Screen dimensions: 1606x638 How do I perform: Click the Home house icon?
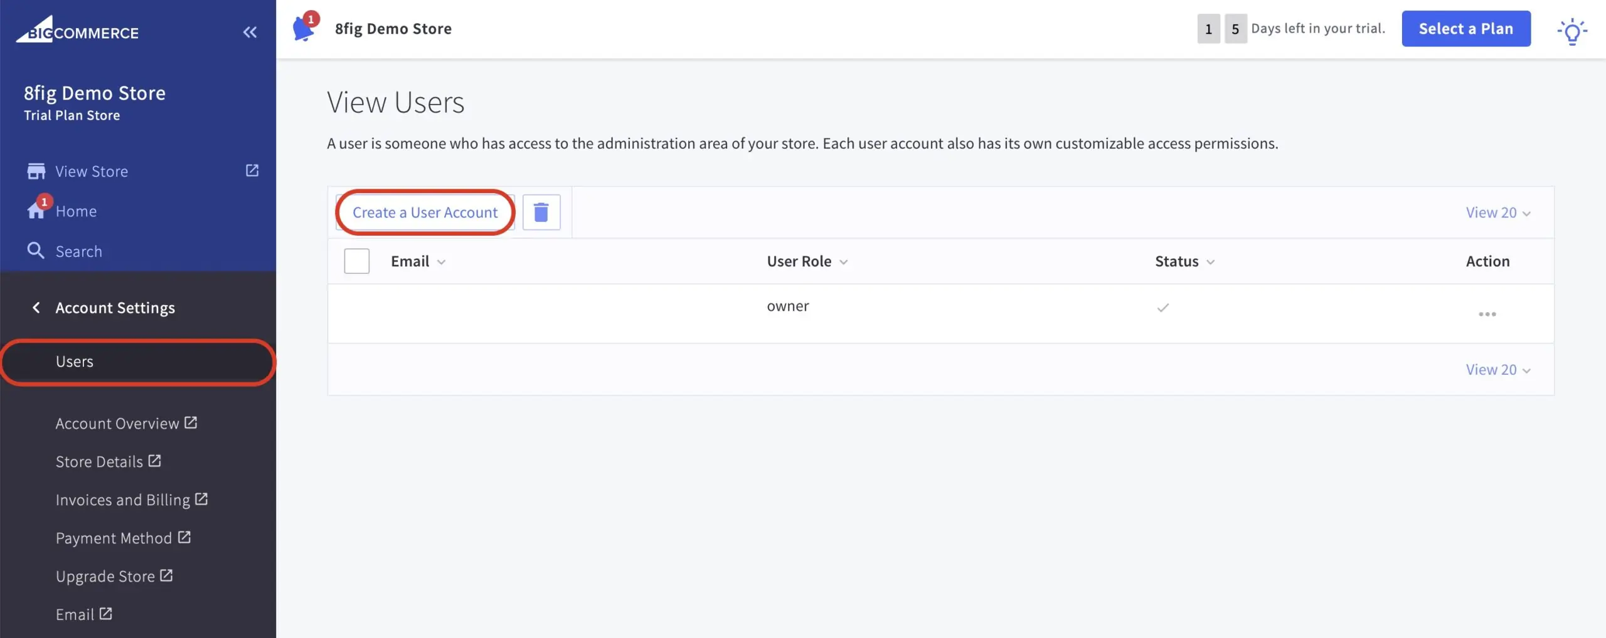point(36,210)
